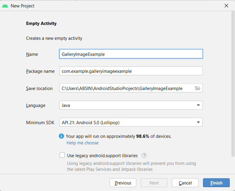Click the Name field GalleryImageExample
The image size is (235, 191).
pyautogui.click(x=131, y=54)
